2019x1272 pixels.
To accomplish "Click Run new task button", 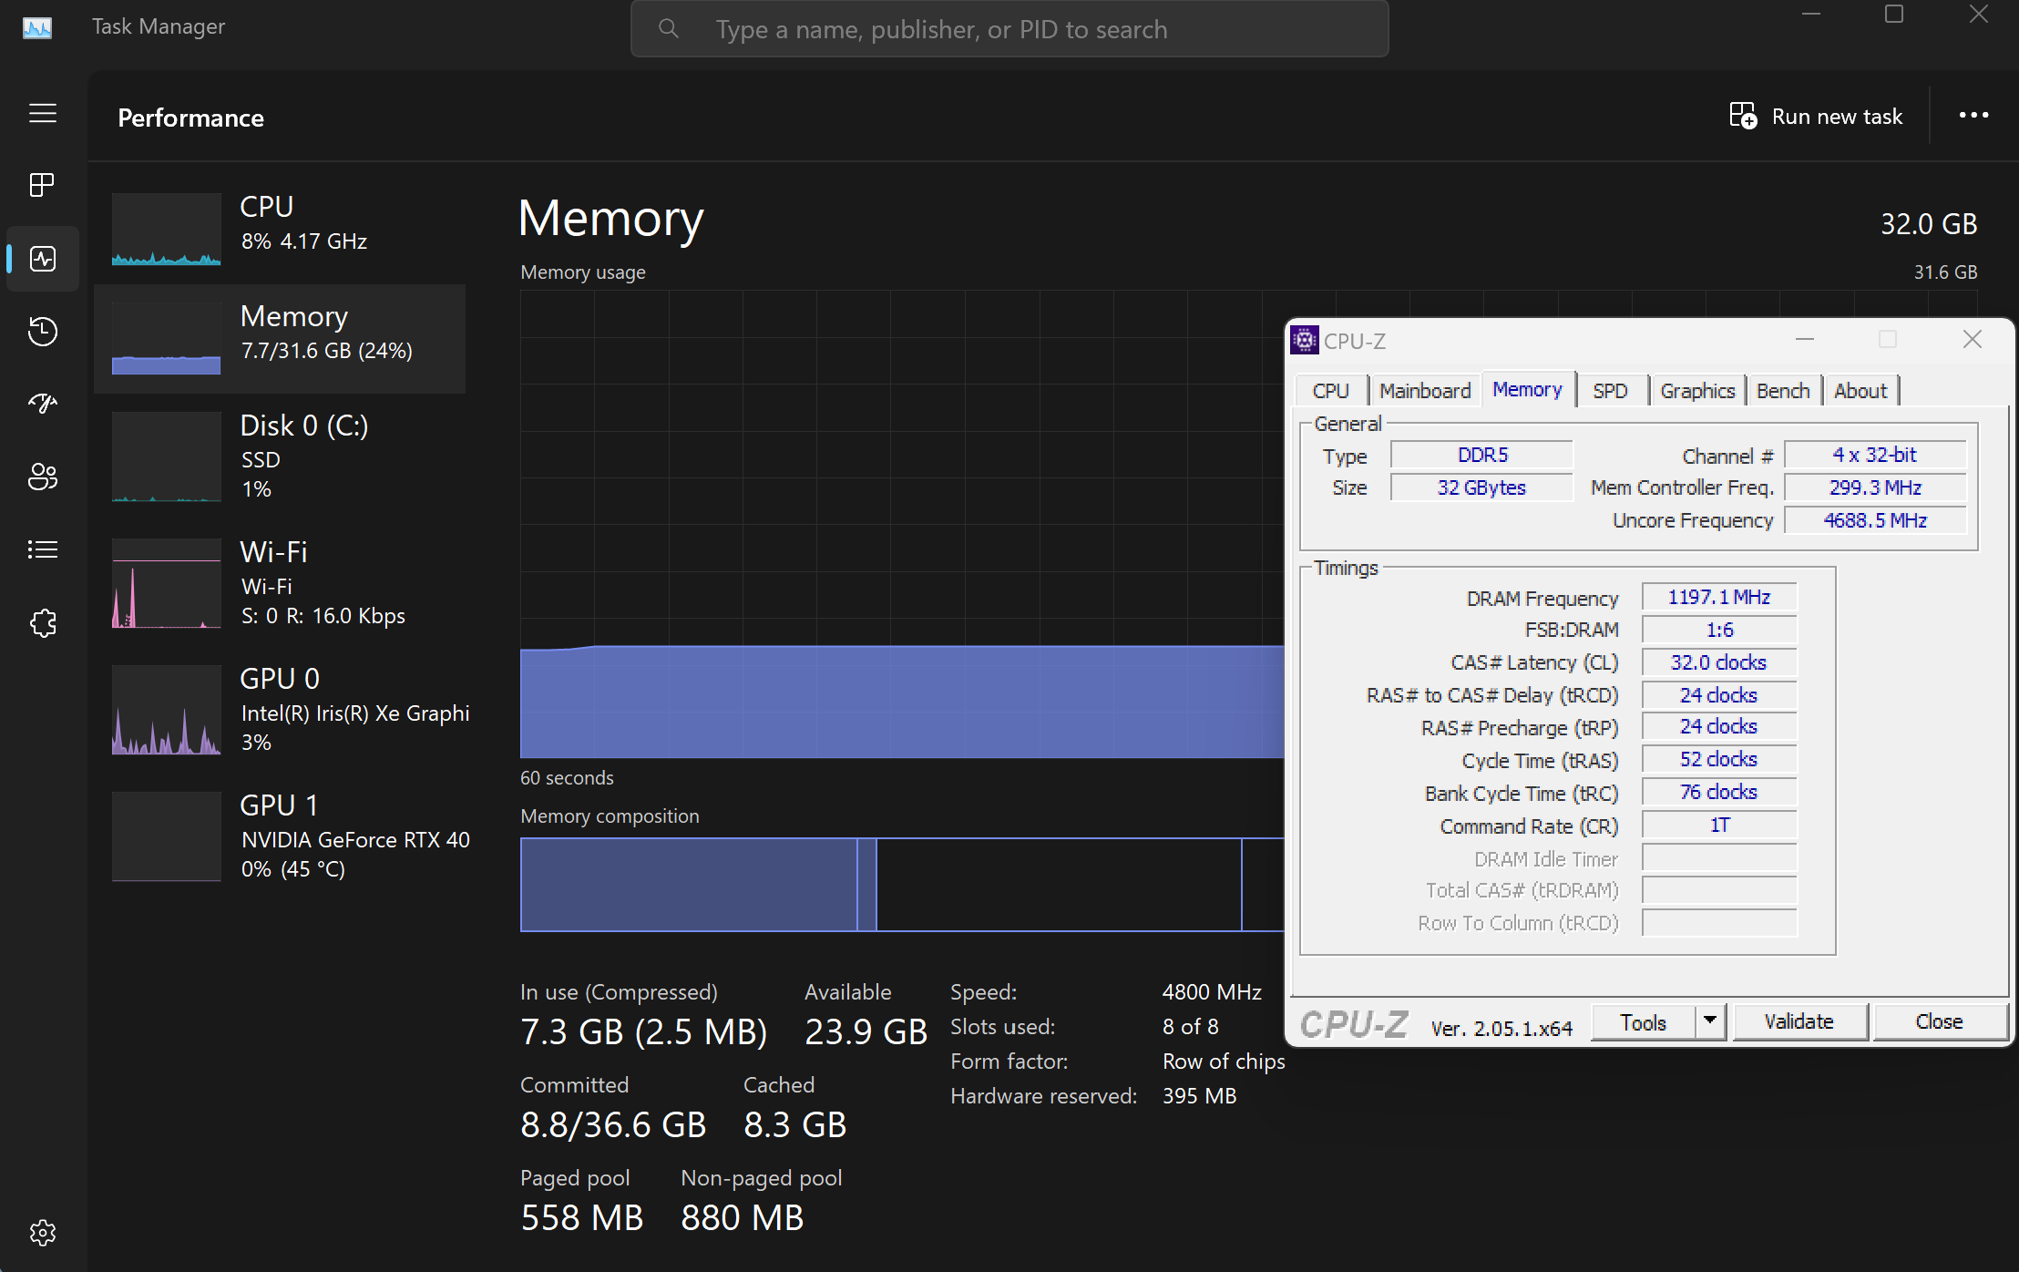I will point(1816,116).
